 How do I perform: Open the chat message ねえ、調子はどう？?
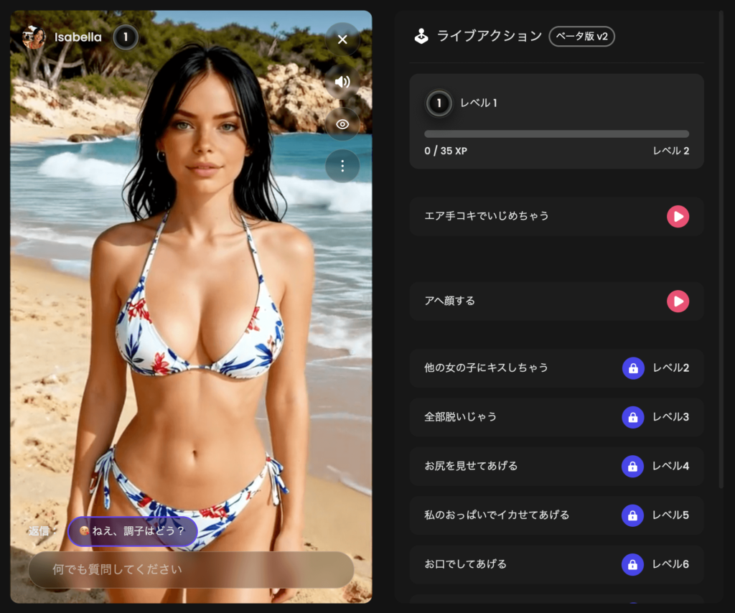point(133,532)
